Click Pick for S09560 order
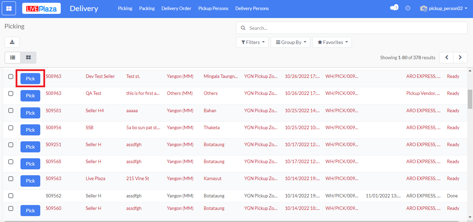 [x=30, y=211]
